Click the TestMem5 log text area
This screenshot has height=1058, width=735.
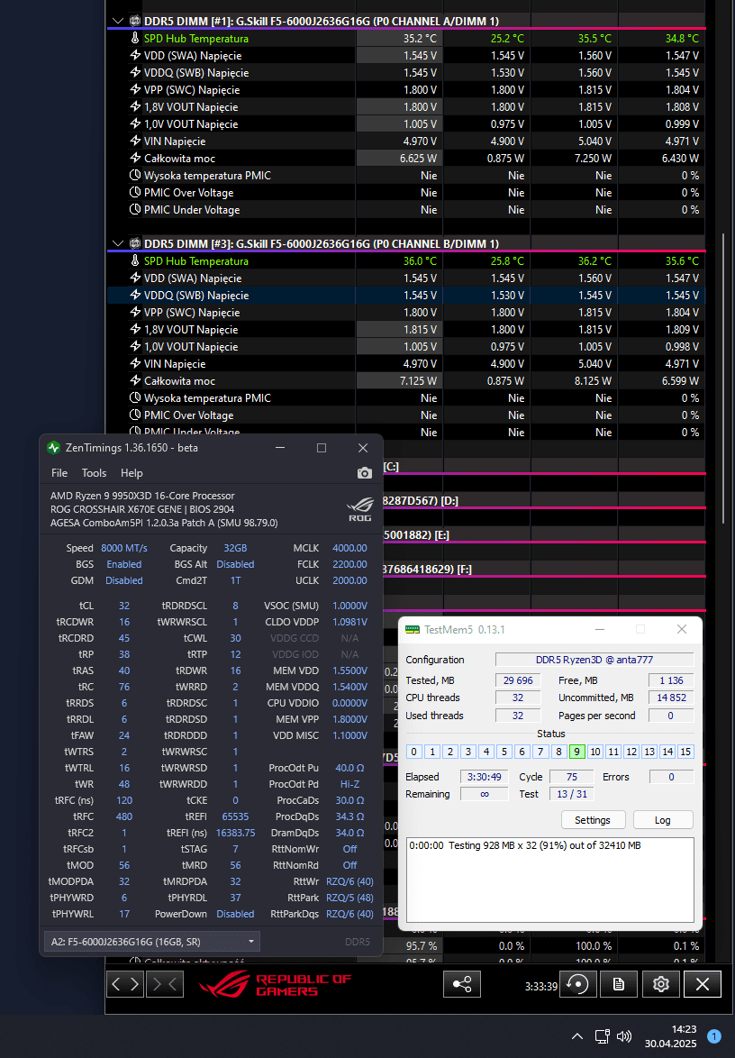(x=550, y=880)
